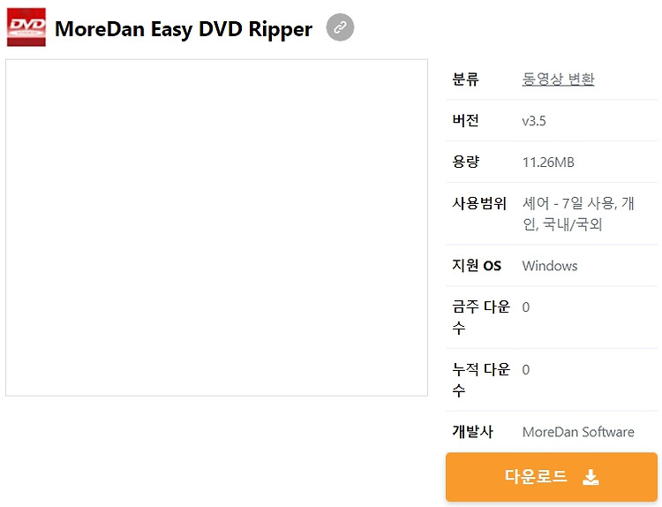Copy link via the gray chain icon

[340, 27]
